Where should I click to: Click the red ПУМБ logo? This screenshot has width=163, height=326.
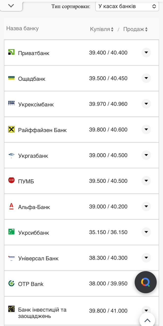pyautogui.click(x=11, y=181)
